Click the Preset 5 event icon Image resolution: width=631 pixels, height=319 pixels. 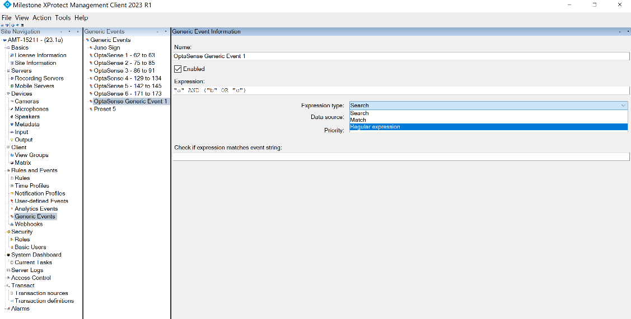coord(91,109)
